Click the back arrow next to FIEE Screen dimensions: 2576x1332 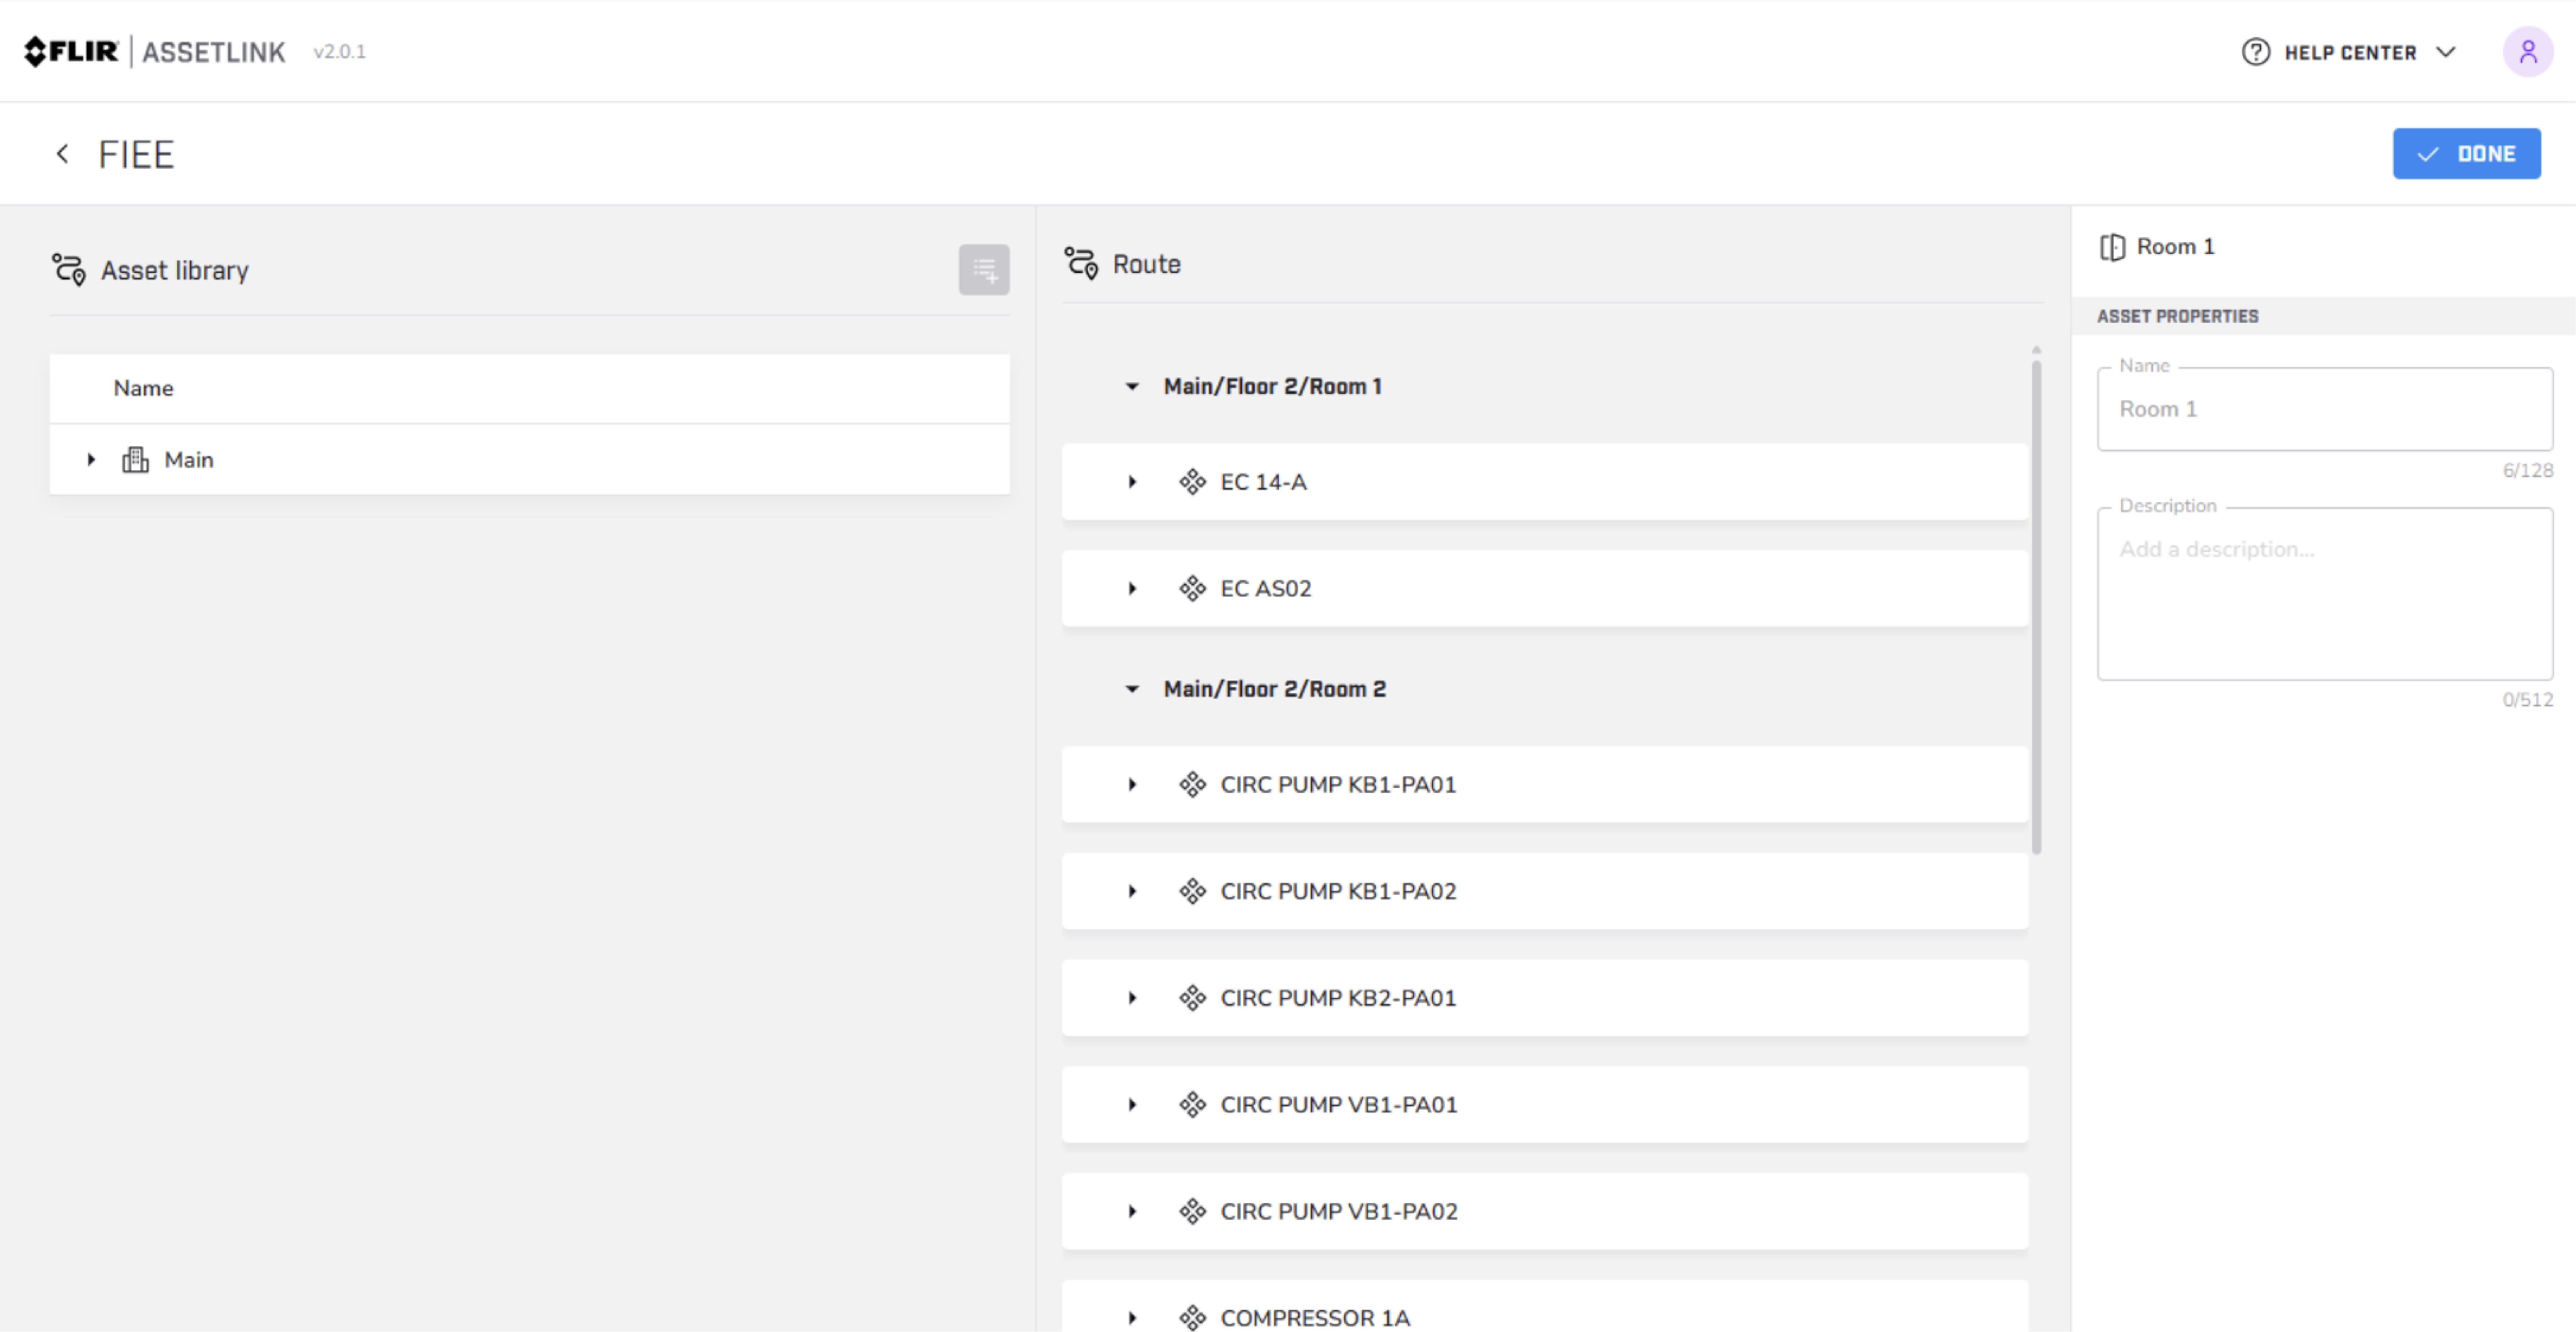tap(62, 154)
